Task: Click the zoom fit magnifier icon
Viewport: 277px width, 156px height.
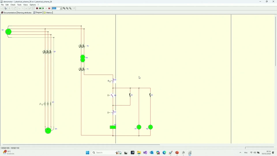Action: [x=70, y=8]
